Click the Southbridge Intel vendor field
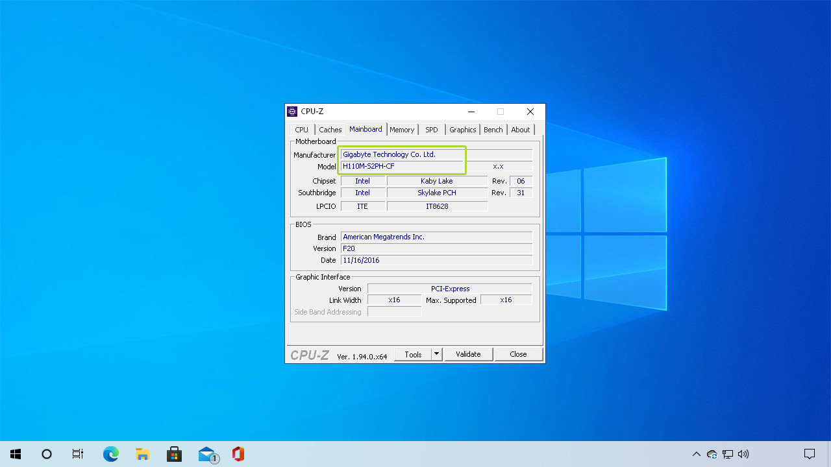831x467 pixels. [363, 193]
